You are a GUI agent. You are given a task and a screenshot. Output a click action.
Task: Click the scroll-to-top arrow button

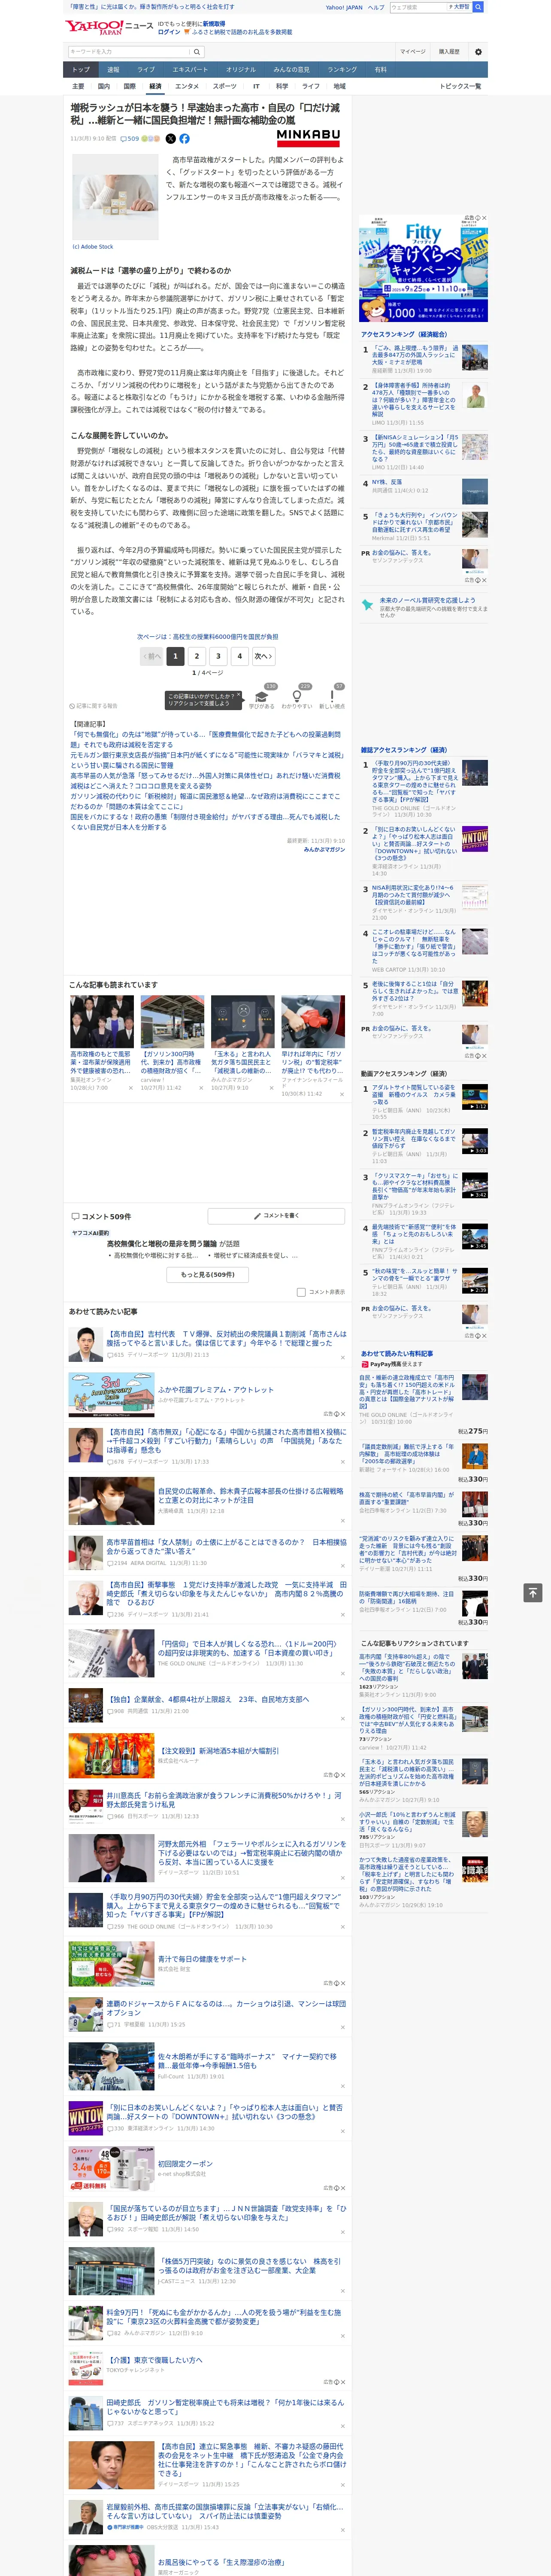pyautogui.click(x=532, y=1592)
